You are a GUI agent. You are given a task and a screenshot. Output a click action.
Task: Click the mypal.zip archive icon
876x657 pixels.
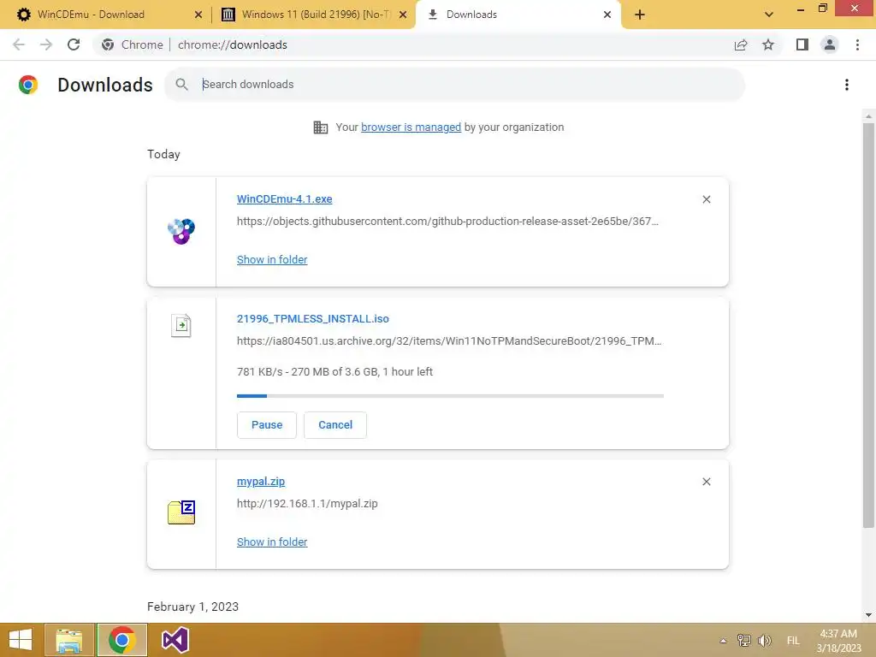click(181, 512)
